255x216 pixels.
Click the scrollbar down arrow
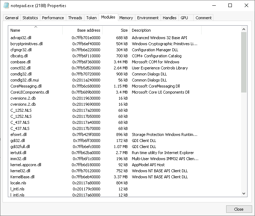coord(244,194)
